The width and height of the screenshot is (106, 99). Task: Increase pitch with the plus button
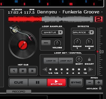[x=99, y=82]
